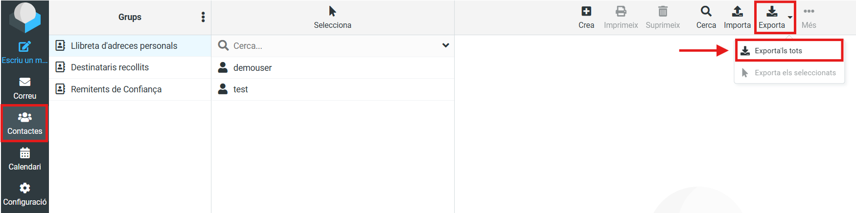
Task: Open the Cerca magnifier in toolbar
Action: (x=706, y=11)
